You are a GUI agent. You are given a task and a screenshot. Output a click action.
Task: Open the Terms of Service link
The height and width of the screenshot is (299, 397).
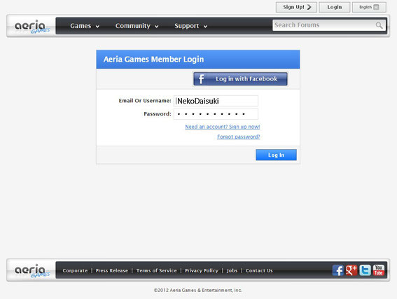click(x=156, y=271)
